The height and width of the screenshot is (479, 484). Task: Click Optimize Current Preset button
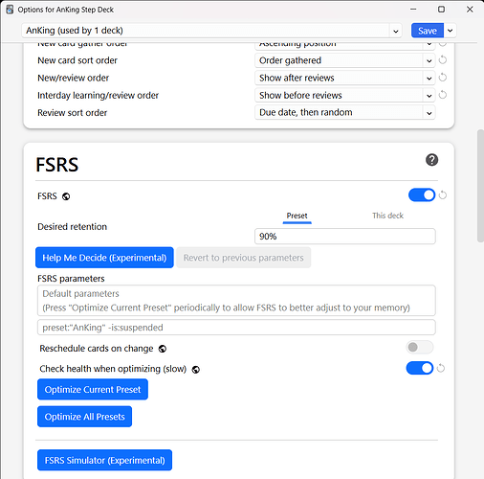93,390
